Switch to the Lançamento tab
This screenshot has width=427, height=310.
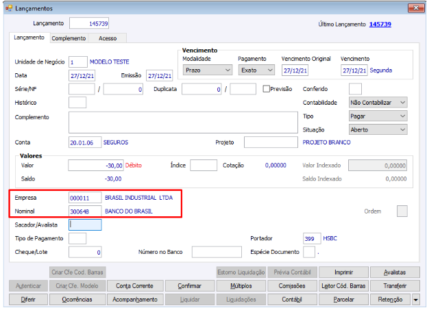[29, 38]
